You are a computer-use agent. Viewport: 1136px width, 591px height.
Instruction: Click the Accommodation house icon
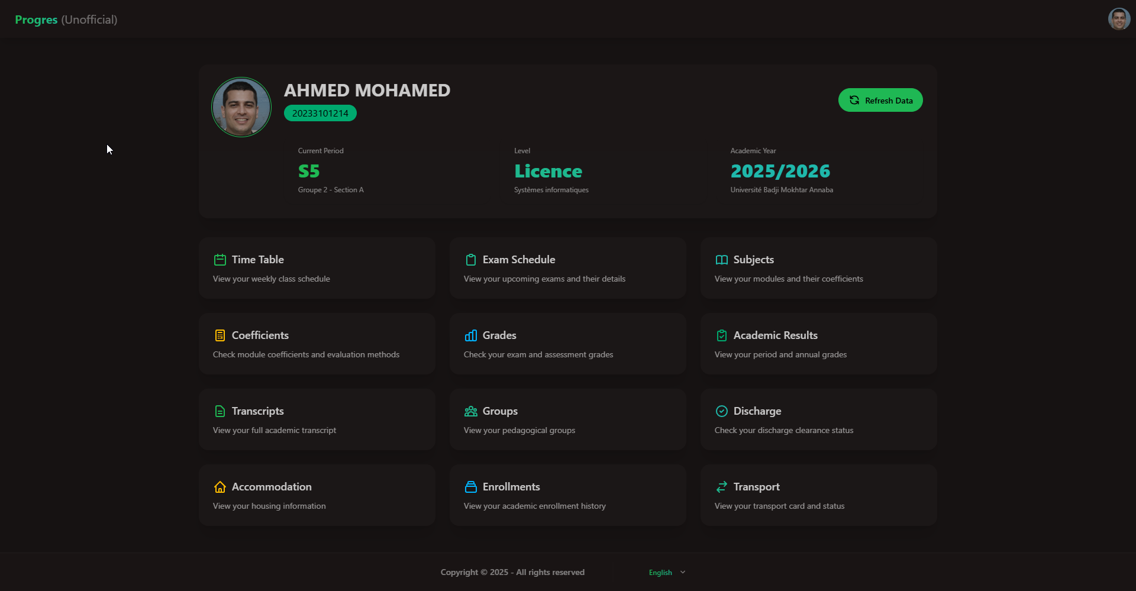tap(220, 486)
